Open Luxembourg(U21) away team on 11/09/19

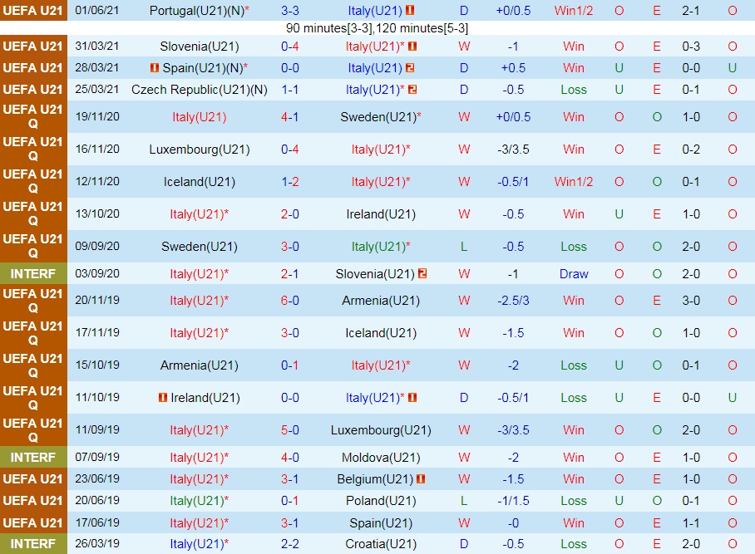point(380,429)
